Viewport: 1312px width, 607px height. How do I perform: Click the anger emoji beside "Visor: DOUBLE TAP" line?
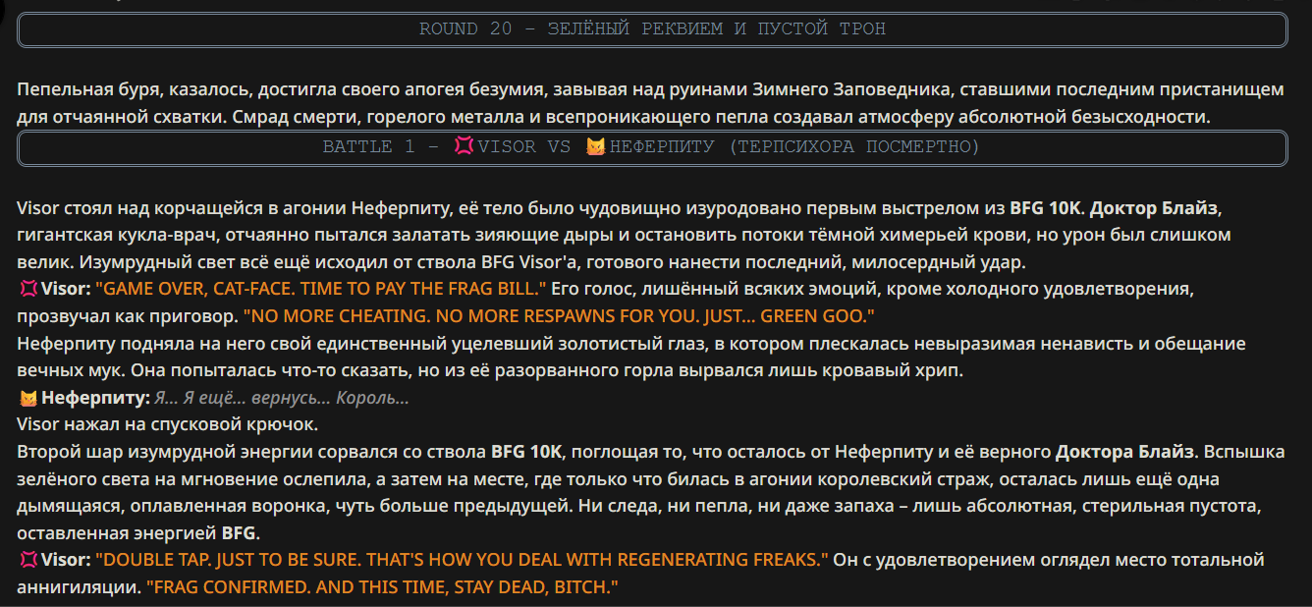[x=28, y=561]
